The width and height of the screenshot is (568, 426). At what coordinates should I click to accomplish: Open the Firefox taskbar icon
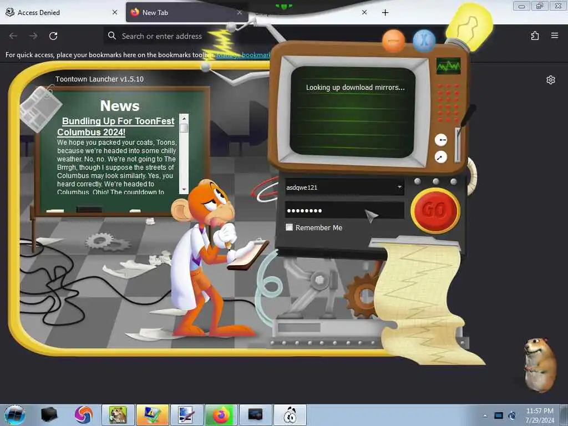point(221,415)
